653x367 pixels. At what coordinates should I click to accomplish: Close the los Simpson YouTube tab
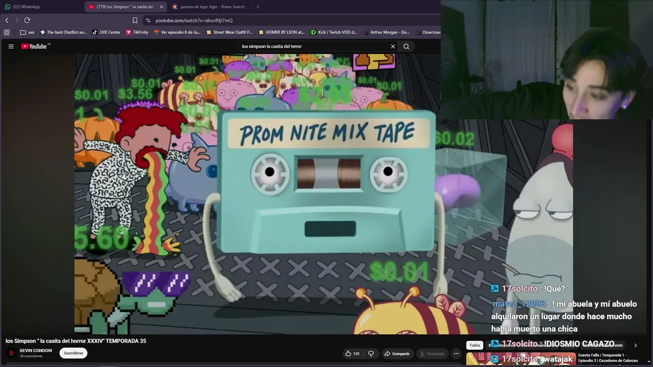coord(161,7)
